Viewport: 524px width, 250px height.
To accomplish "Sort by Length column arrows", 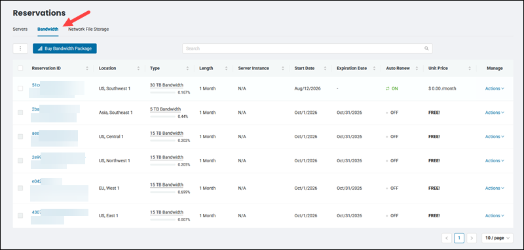I will [x=226, y=68].
